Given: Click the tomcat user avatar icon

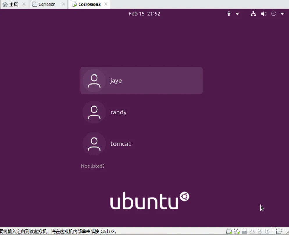Looking at the screenshot, I should click(94, 144).
